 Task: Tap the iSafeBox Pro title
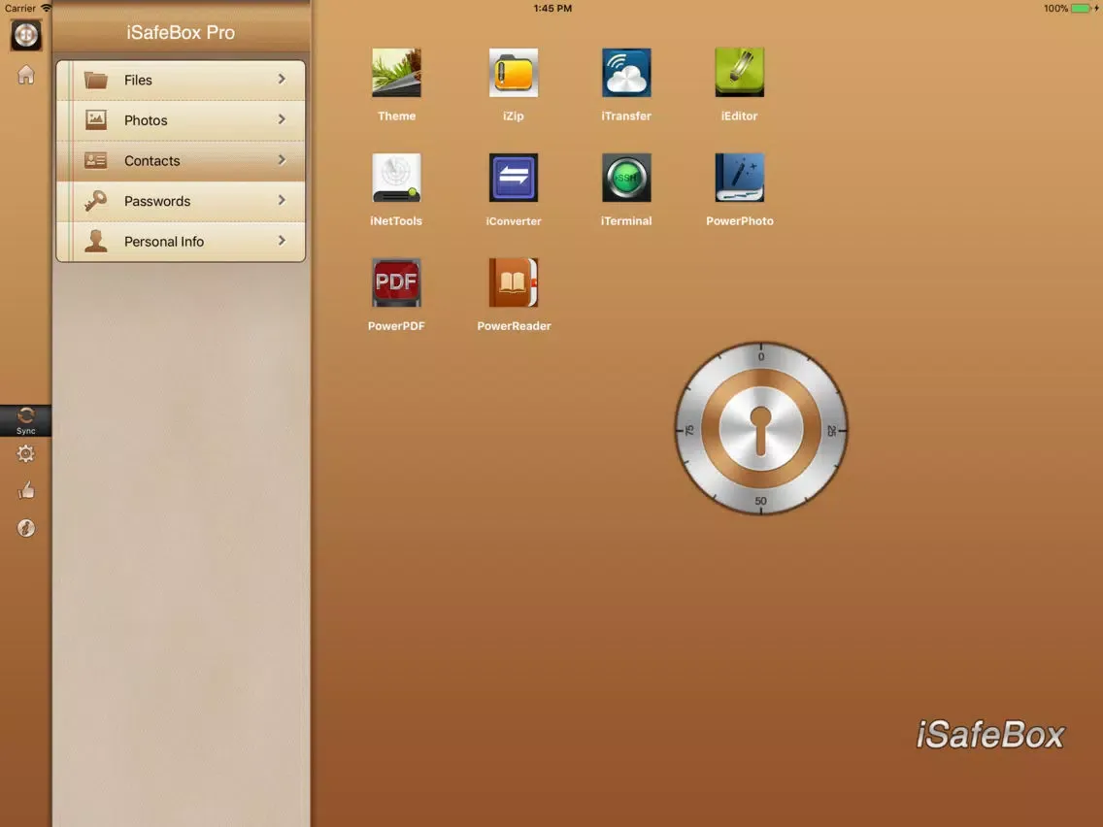(181, 32)
